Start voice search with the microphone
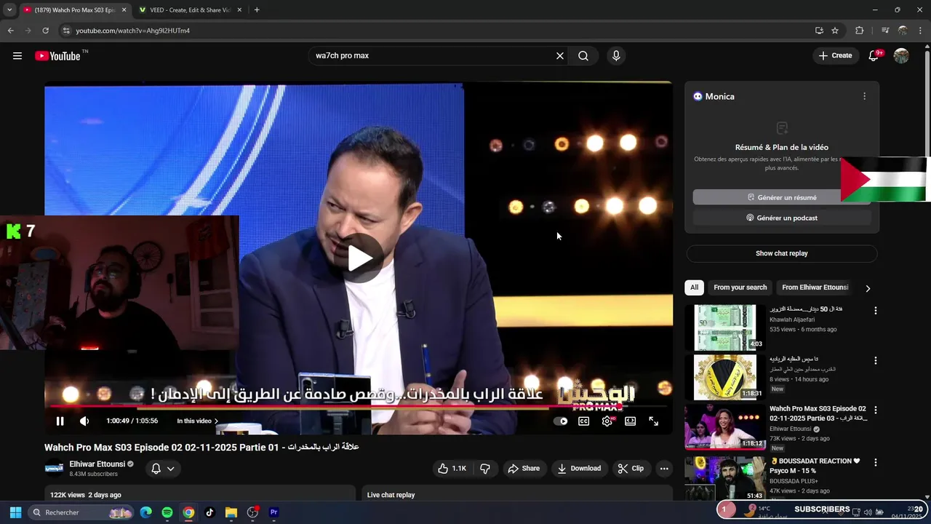This screenshot has height=524, width=931. tap(616, 56)
